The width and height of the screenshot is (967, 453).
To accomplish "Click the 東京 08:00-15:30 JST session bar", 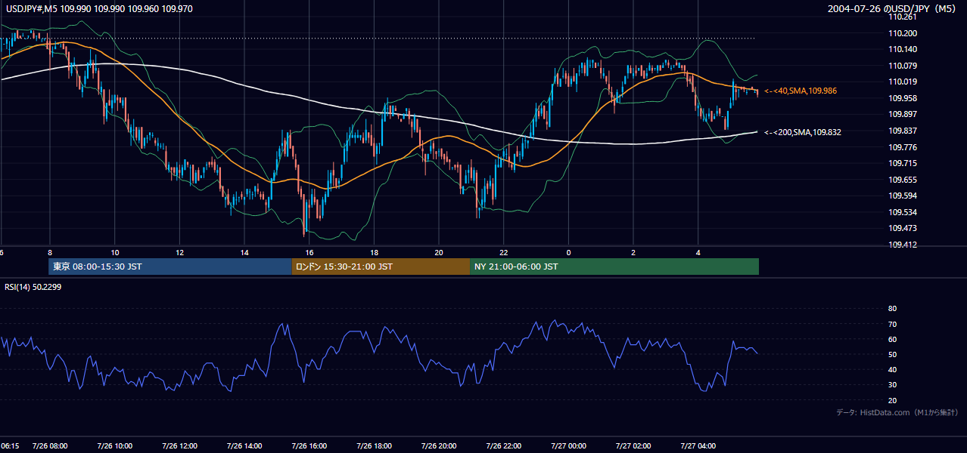I will tap(170, 267).
